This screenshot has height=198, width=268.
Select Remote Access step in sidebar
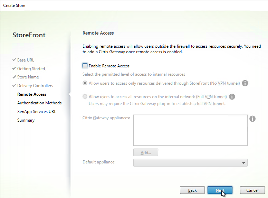(32, 94)
